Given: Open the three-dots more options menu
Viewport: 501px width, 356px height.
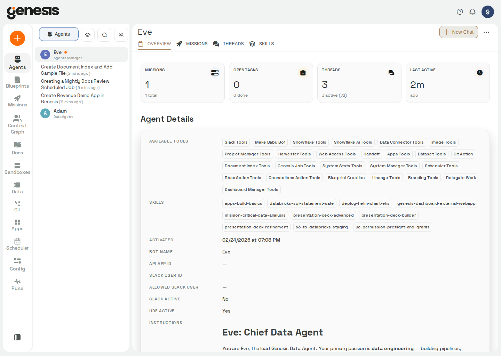Looking at the screenshot, I should click(486, 32).
